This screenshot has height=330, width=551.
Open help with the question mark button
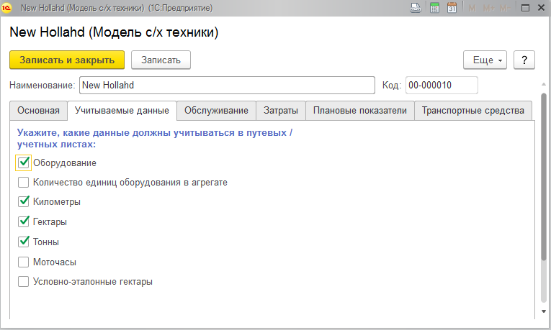tap(524, 60)
